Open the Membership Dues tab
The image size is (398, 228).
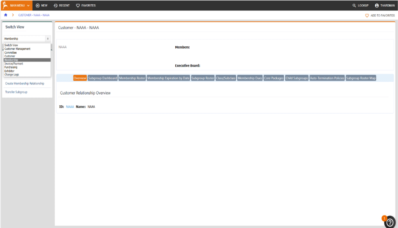250,78
